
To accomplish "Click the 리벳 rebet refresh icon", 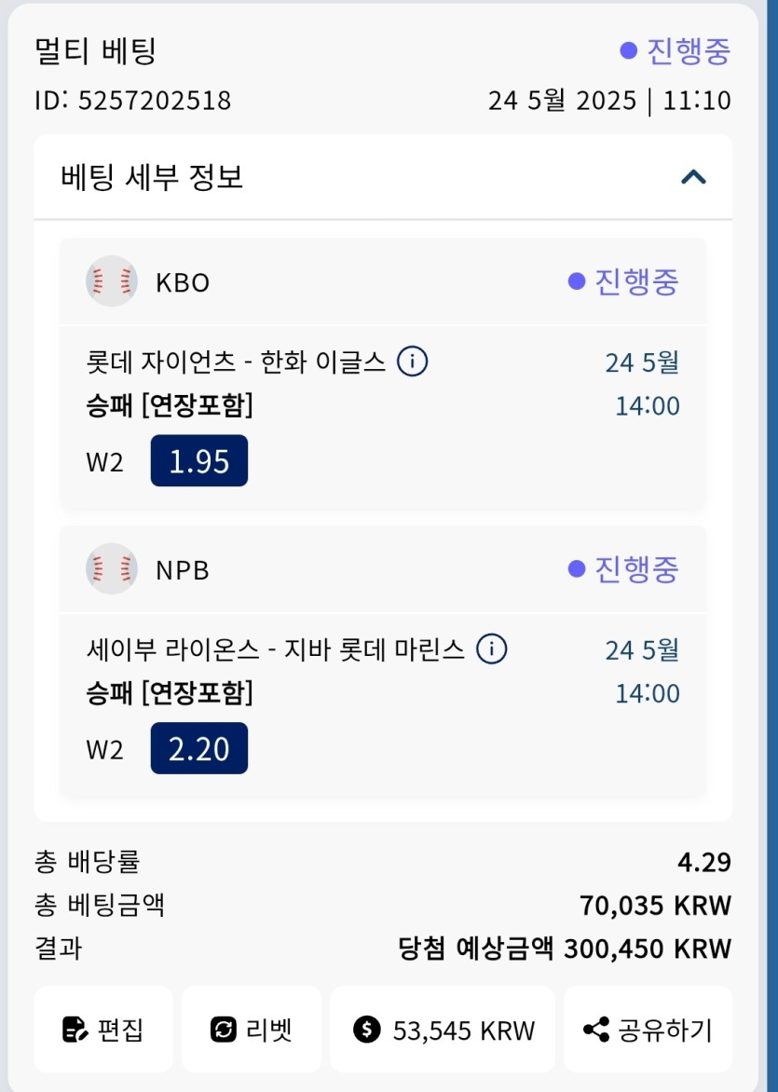I will (x=224, y=1030).
